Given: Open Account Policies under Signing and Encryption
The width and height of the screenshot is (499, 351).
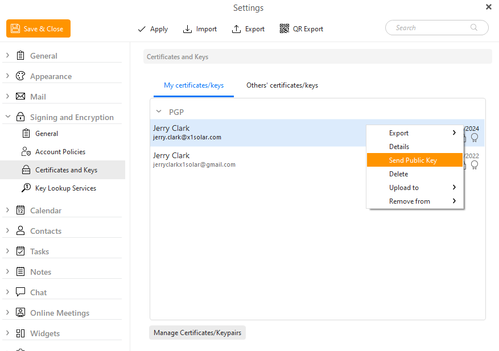Looking at the screenshot, I should coord(60,152).
